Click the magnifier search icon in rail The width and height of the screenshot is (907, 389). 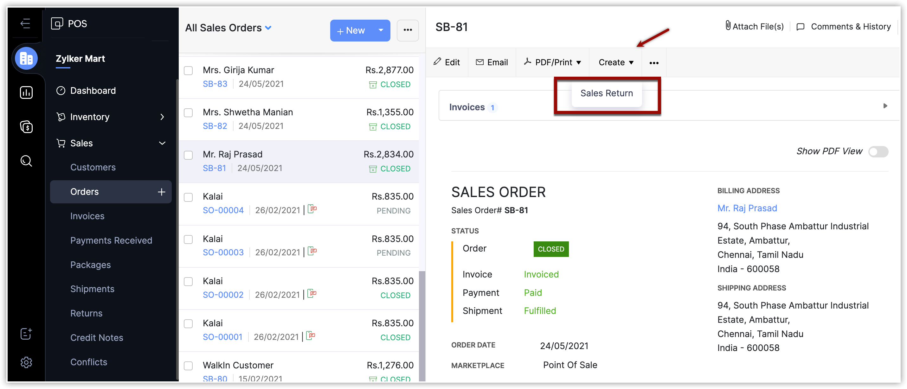26,161
